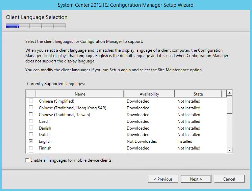The image size is (252, 191).
Task: Select the Czech row name
Action: point(44,121)
